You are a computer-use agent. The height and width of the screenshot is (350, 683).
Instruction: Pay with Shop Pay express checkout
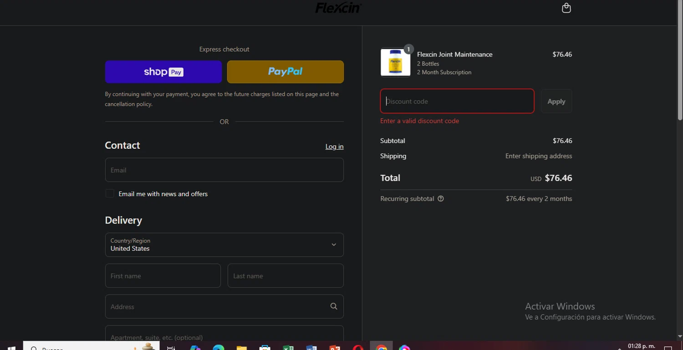point(163,72)
